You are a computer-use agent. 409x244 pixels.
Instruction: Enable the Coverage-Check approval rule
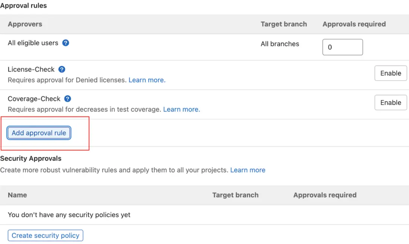390,103
